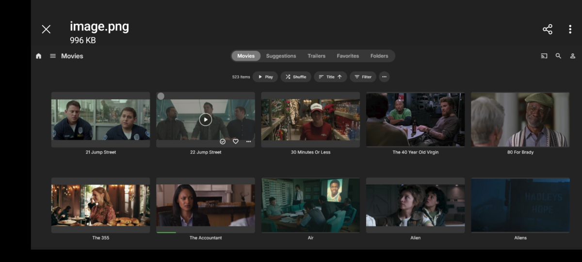The height and width of the screenshot is (262, 582).
Task: Click the 523 Items count label
Action: point(241,77)
